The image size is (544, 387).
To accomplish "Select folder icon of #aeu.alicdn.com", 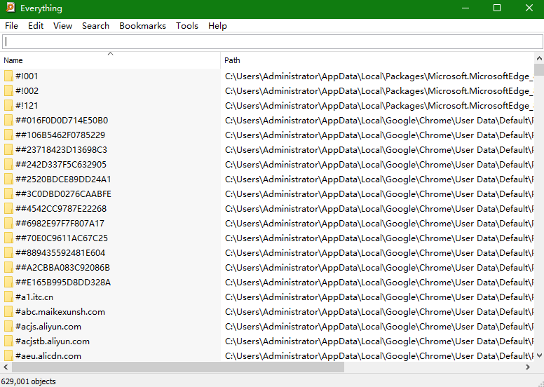I will click(8, 355).
